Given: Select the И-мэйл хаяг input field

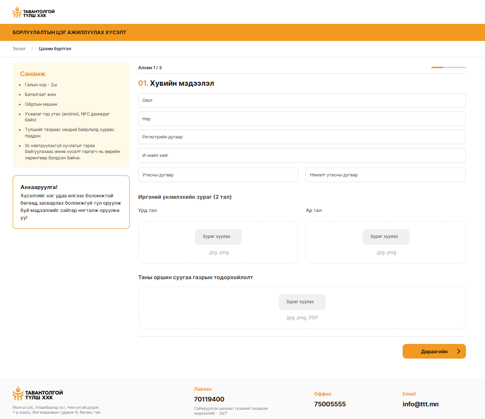Looking at the screenshot, I should point(302,155).
